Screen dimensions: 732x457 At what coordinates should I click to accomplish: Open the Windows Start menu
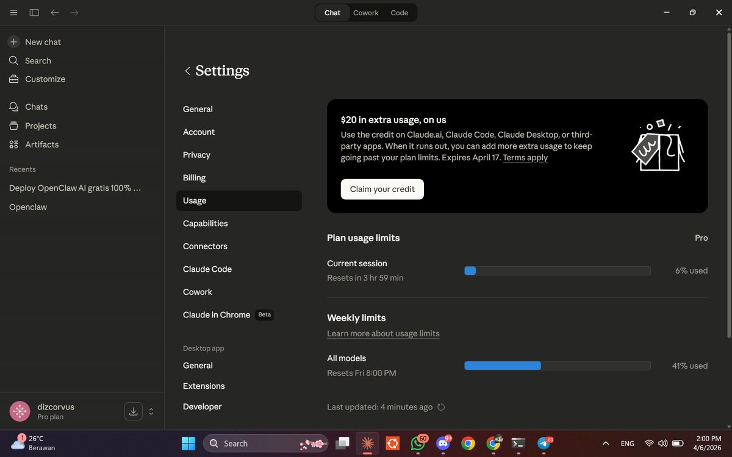click(188, 443)
